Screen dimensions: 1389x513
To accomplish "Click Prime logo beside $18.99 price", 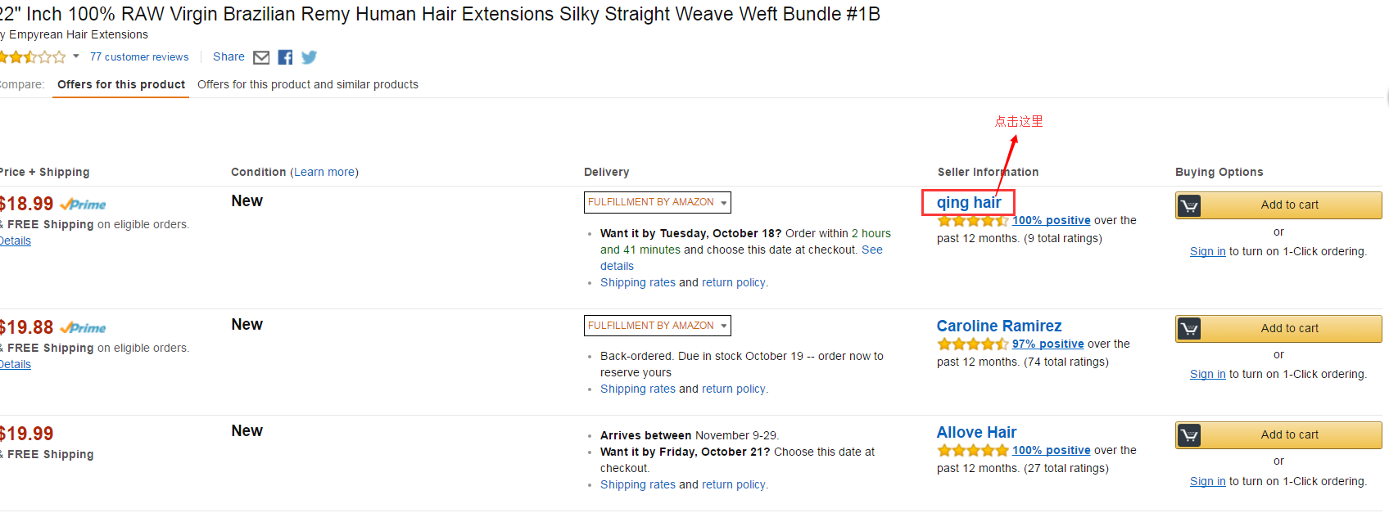I will 83,205.
